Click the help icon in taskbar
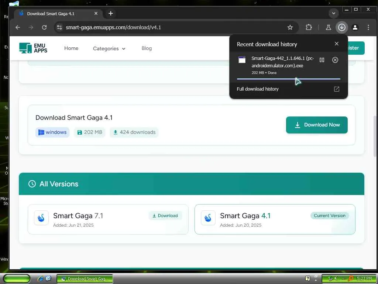Viewport: 378px width, 284px height. (x=307, y=278)
